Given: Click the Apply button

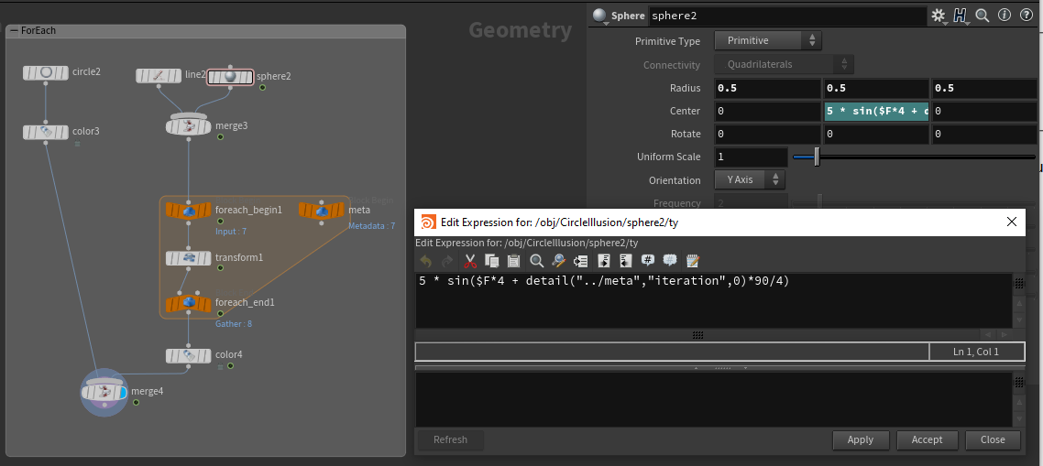Looking at the screenshot, I should click(861, 440).
